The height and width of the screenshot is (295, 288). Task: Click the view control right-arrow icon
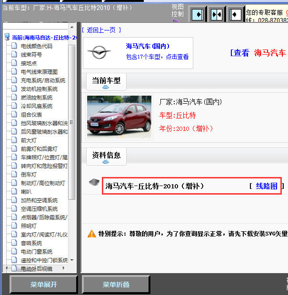pos(198,14)
